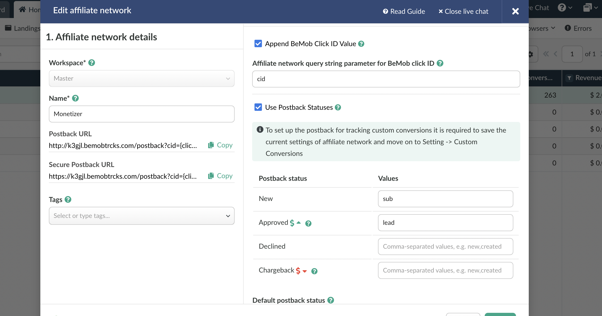Click the Workspace help icon
The image size is (602, 316).
(x=92, y=63)
